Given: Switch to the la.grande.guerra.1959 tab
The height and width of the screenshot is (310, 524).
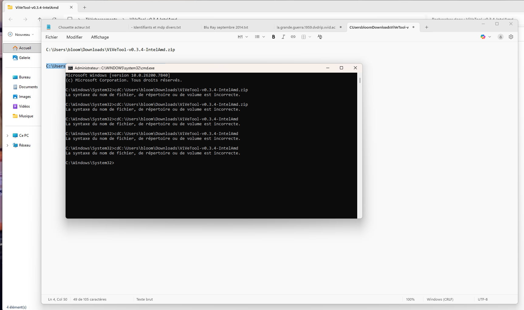Looking at the screenshot, I should pyautogui.click(x=306, y=27).
